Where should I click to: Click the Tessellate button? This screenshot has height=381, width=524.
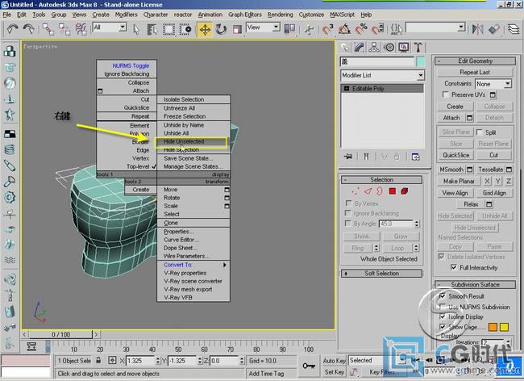coord(490,170)
